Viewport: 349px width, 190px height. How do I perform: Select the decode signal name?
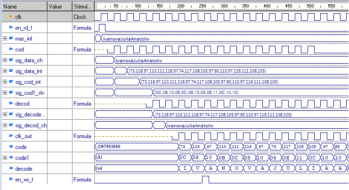(x=24, y=169)
